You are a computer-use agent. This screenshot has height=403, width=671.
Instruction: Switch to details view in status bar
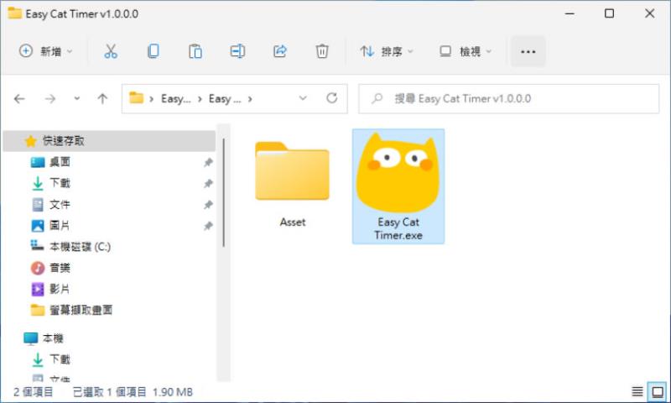pyautogui.click(x=637, y=391)
